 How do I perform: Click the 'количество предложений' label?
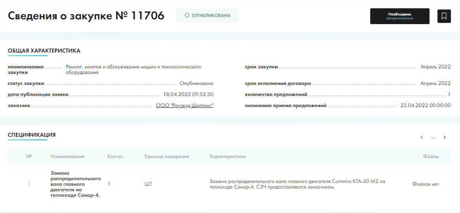click(276, 94)
